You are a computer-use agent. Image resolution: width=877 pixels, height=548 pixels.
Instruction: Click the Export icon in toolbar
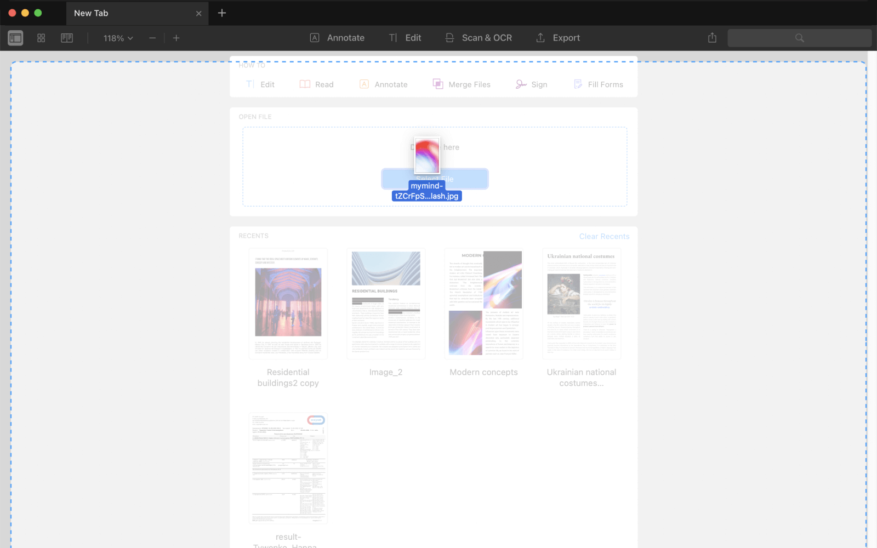[x=540, y=38]
